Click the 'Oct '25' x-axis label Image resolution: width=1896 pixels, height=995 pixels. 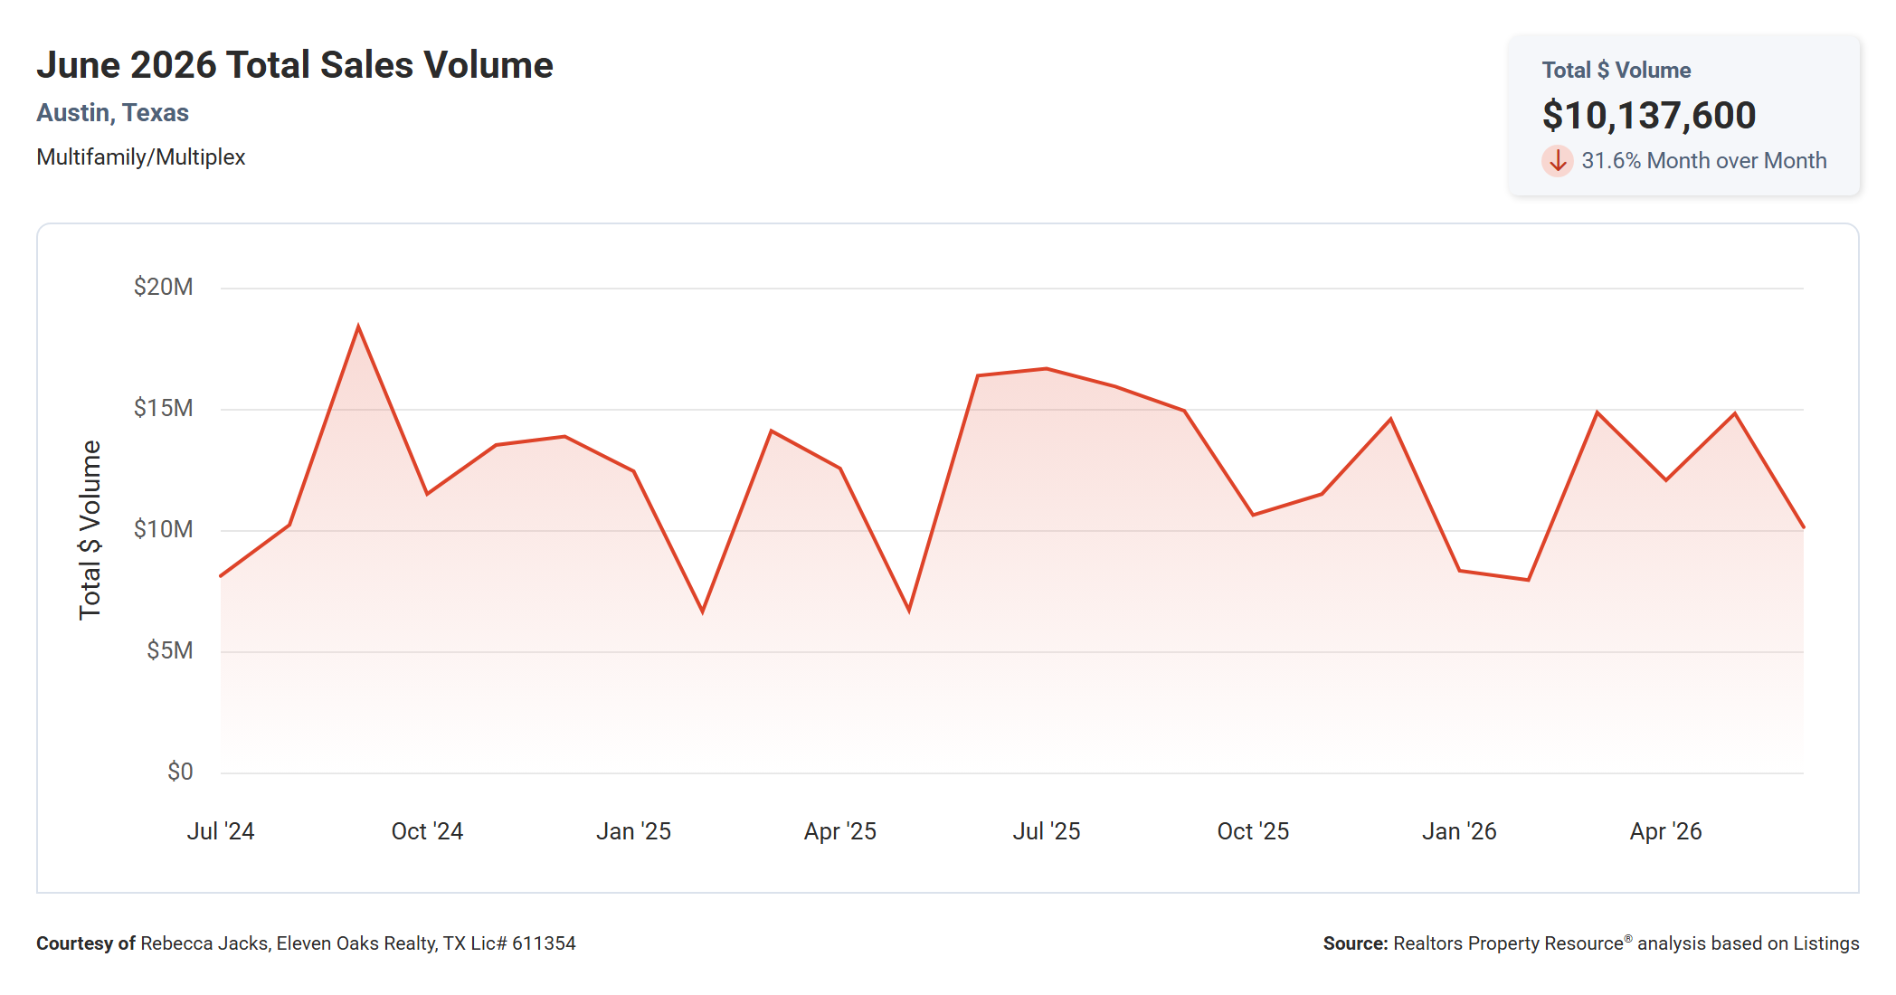[x=1253, y=831]
